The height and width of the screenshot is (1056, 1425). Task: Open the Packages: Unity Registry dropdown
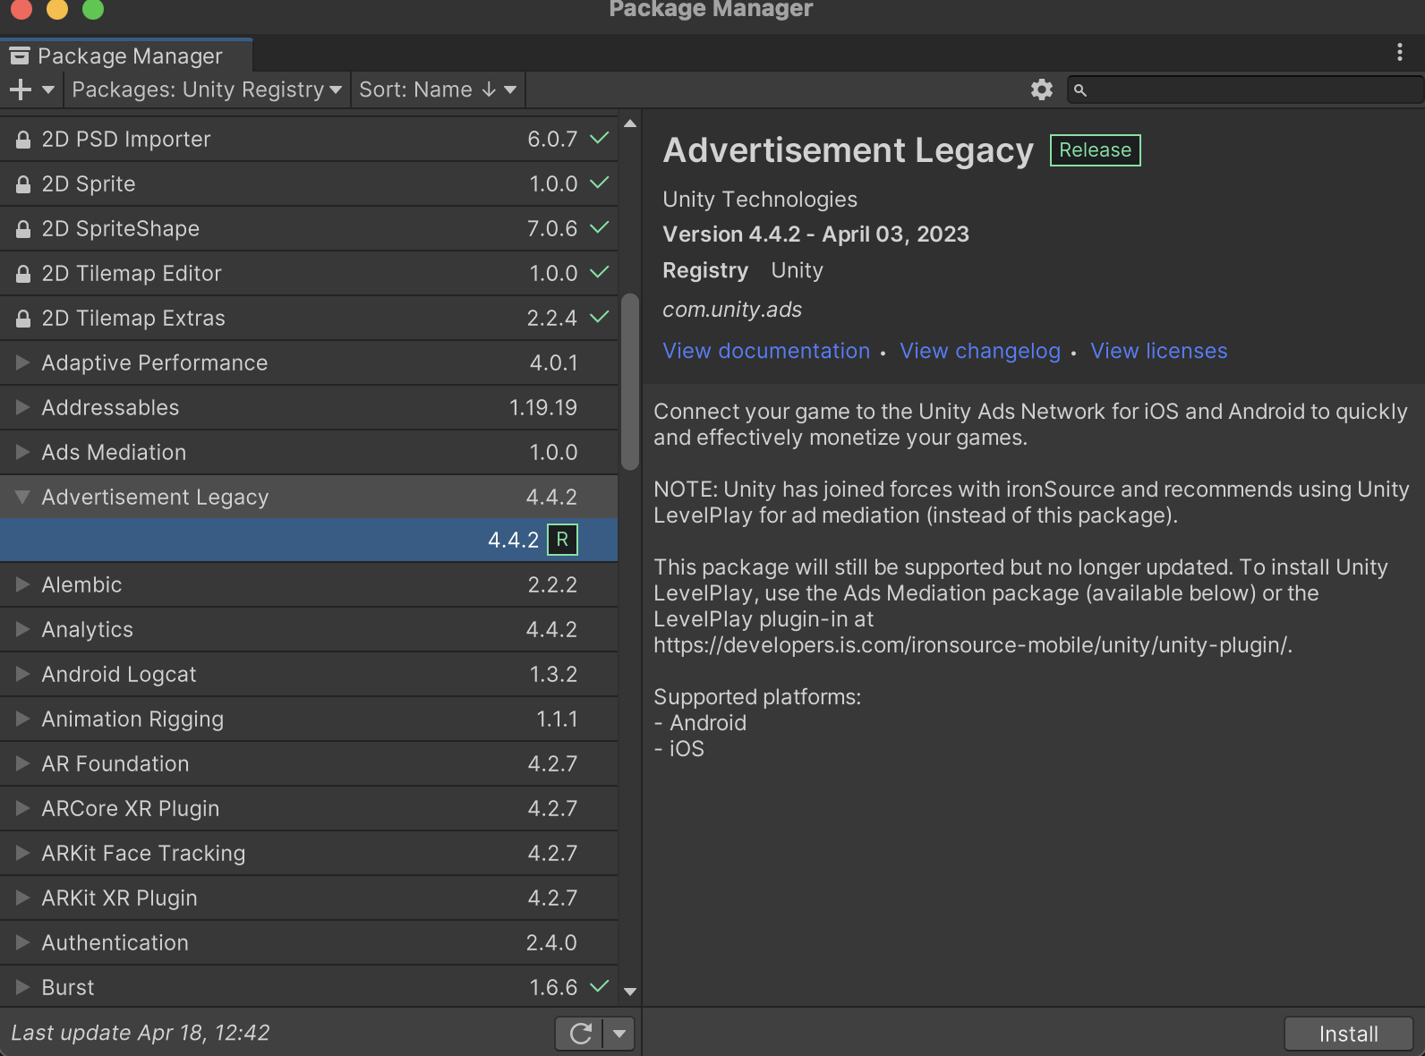click(x=207, y=89)
